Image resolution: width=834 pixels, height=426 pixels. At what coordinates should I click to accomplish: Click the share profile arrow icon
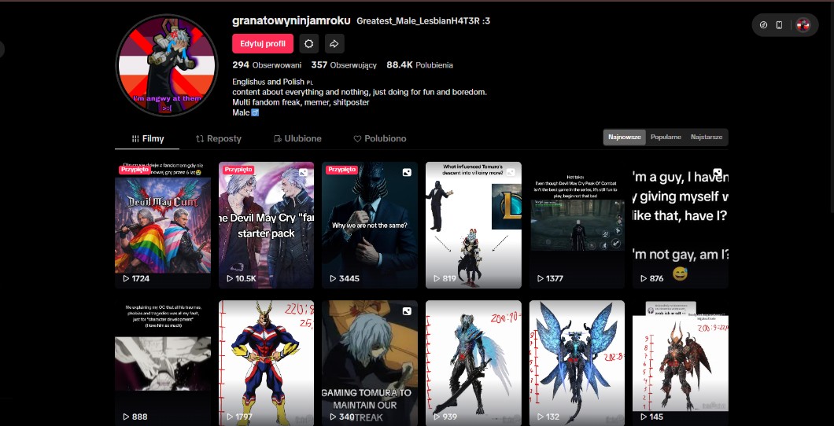click(334, 44)
